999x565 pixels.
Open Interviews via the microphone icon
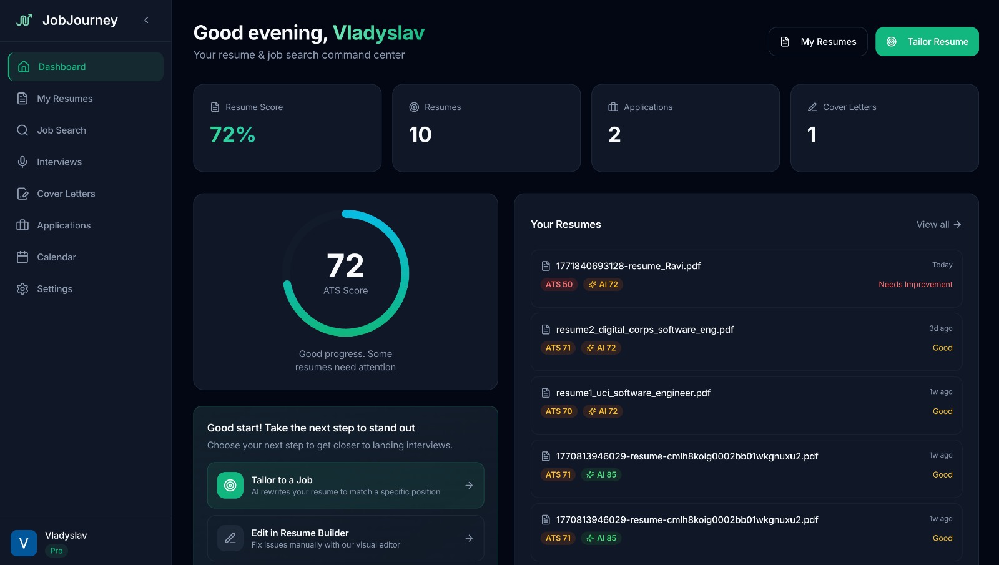(x=22, y=162)
